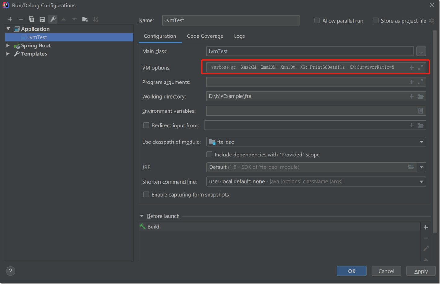Browse file for Redirect input from
Viewport: 440px width, 284px height.
click(x=420, y=125)
